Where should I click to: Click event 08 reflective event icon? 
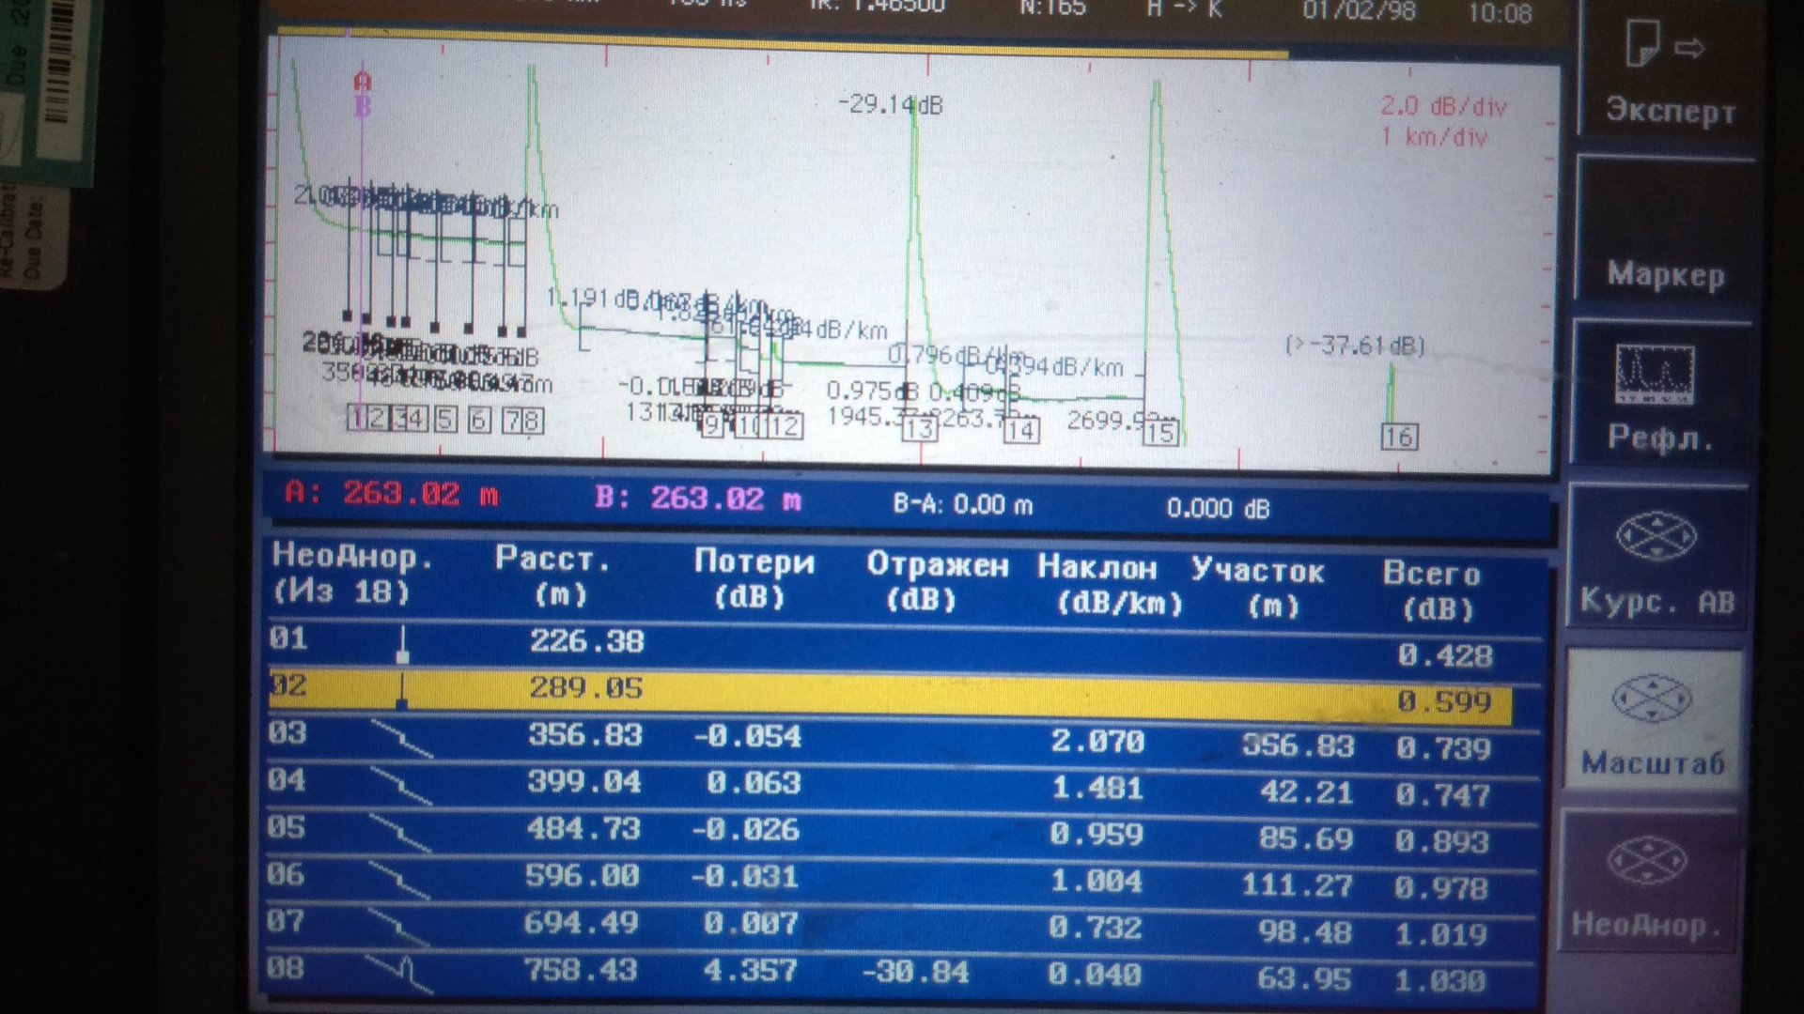400,973
